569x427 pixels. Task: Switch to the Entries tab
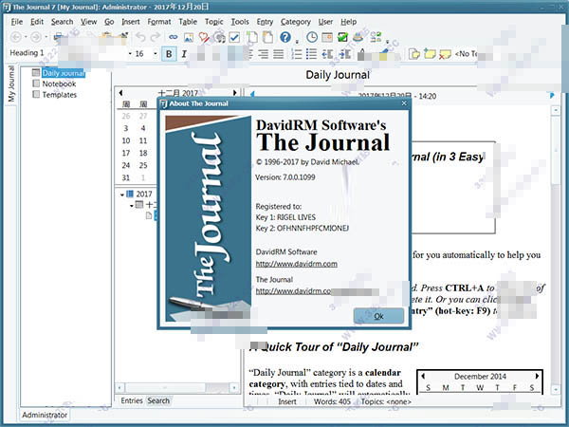click(132, 400)
